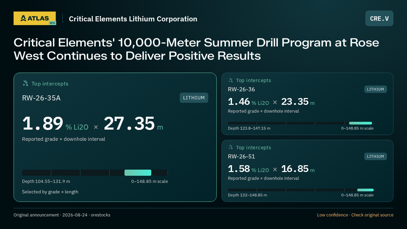This screenshot has width=407, height=229.
Task: Click the LITHIUM tag on RW-26-35A card
Action: click(194, 98)
